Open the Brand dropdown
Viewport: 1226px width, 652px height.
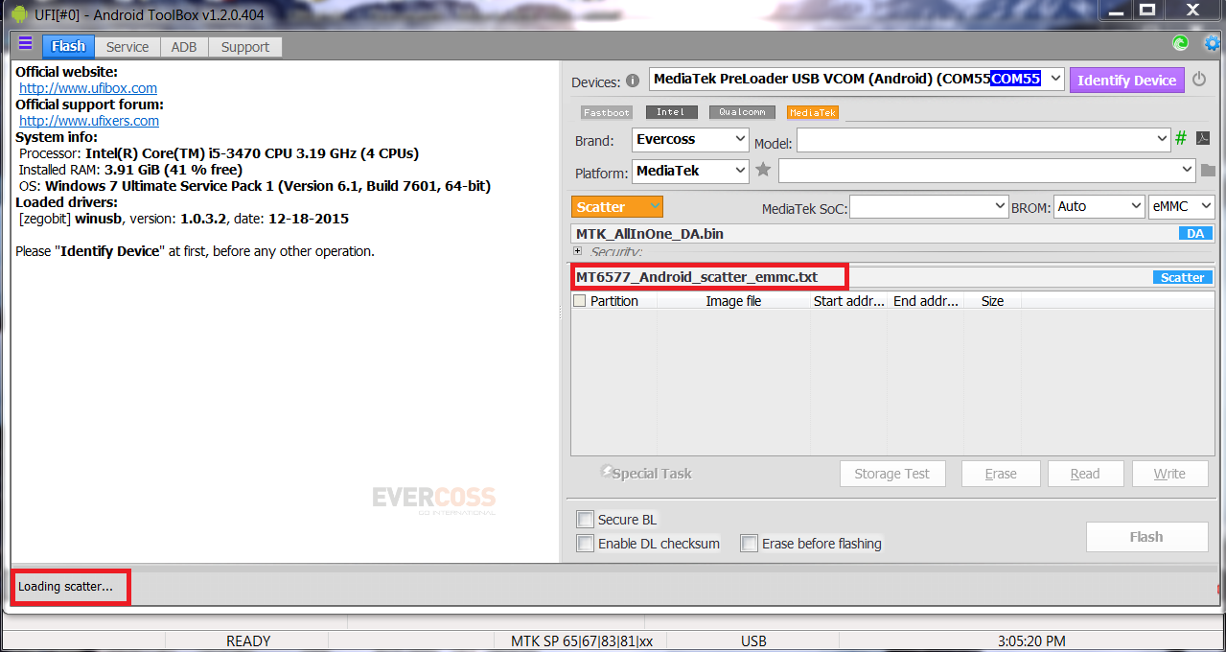pyautogui.click(x=739, y=139)
